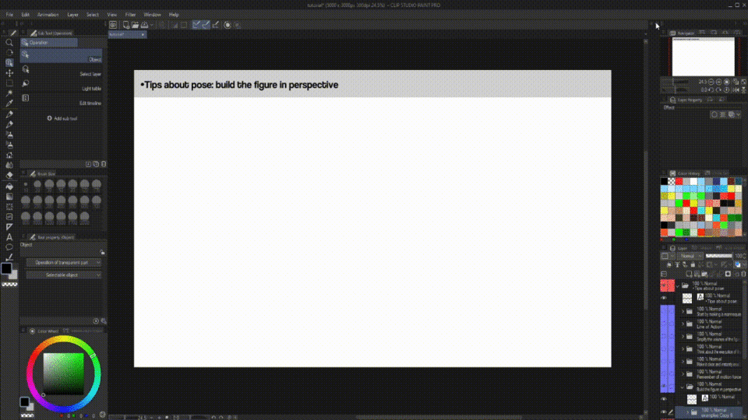
Task: Click the Save icon in command bar
Action: (x=144, y=25)
